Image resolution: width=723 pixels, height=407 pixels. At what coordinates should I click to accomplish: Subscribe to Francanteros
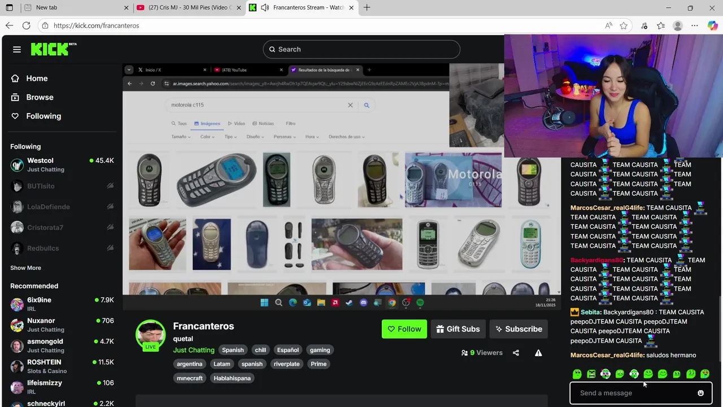click(519, 329)
